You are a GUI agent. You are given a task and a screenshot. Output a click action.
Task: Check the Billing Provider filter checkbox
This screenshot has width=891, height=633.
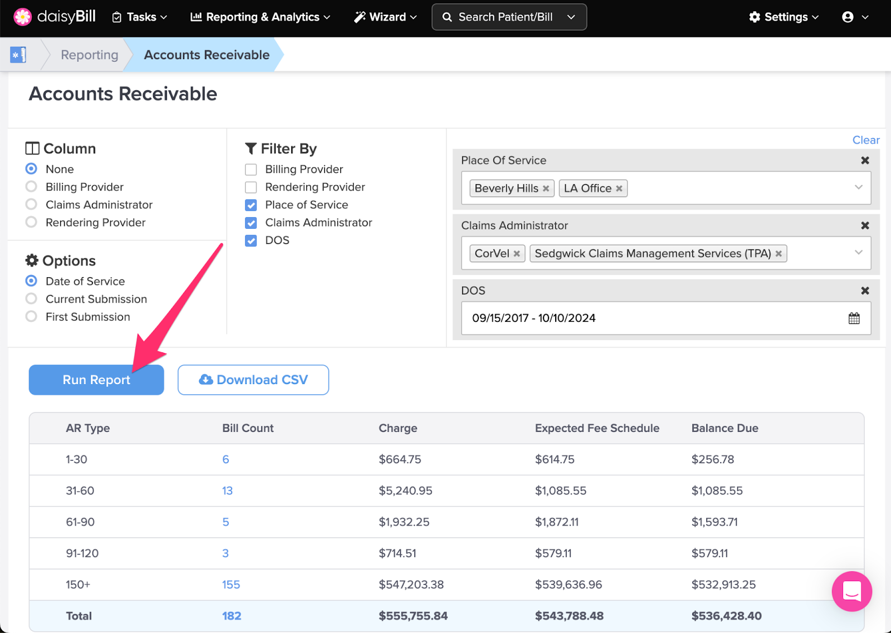point(251,169)
